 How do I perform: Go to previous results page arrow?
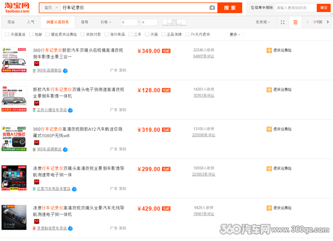tap(307, 22)
